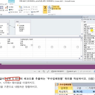This screenshot has width=95, height=95.
Task: Toggle the Property Sheet (속성 시트) button
Action: pyautogui.click(x=55, y=7)
